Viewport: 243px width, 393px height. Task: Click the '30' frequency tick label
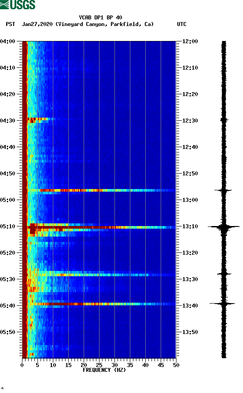tap(114, 365)
